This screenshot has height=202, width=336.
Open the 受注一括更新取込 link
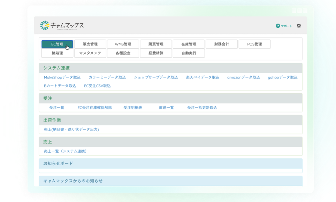(202, 108)
